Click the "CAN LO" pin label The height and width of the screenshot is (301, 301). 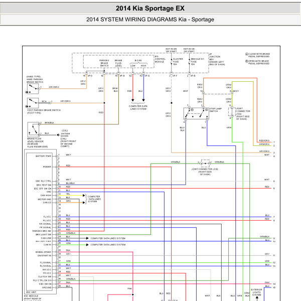pyautogui.click(x=47, y=203)
